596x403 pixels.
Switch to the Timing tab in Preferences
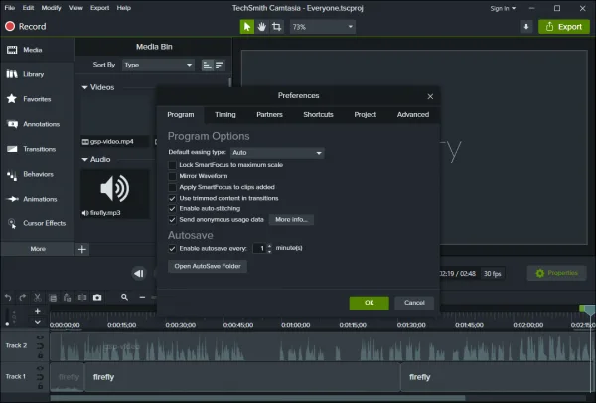coord(225,115)
